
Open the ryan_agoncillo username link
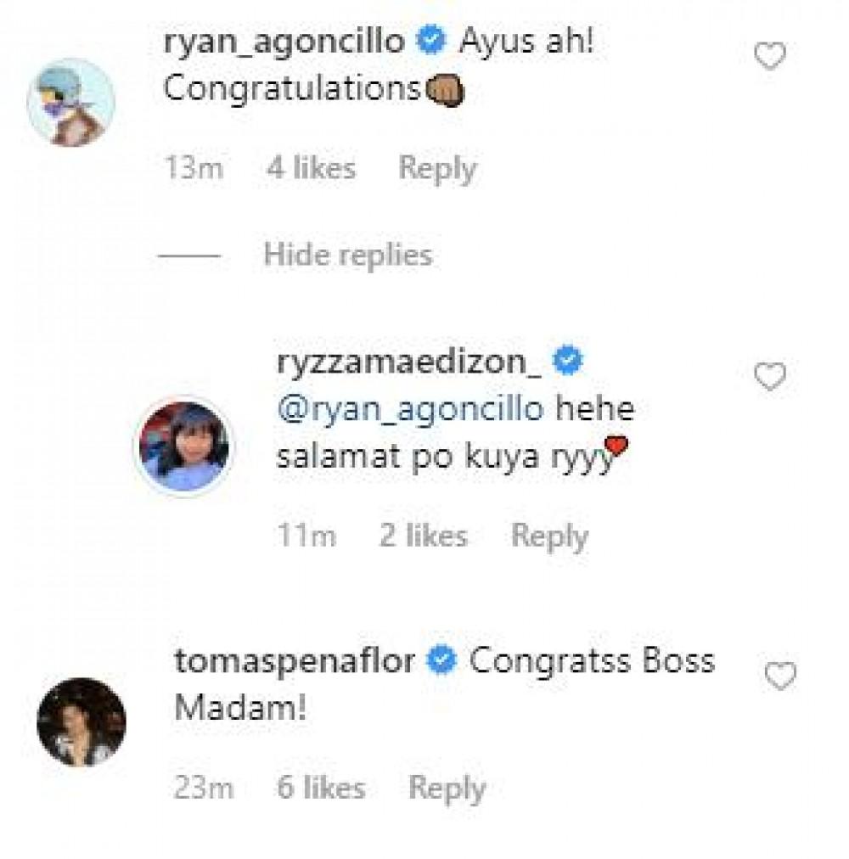pos(284,42)
